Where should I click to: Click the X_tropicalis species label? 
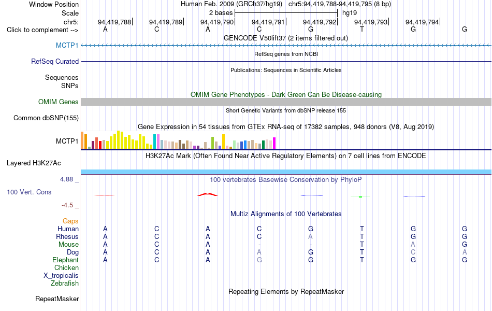61,276
